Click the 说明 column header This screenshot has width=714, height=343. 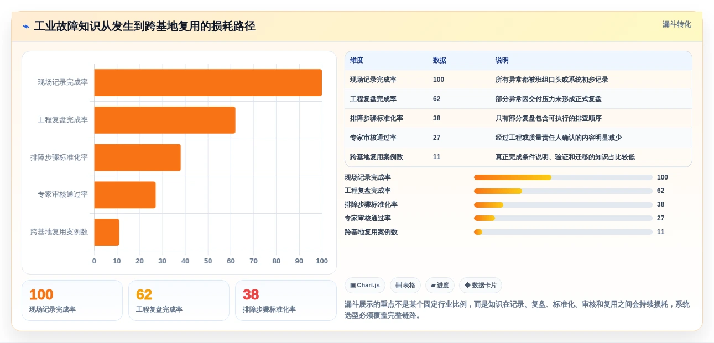502,60
